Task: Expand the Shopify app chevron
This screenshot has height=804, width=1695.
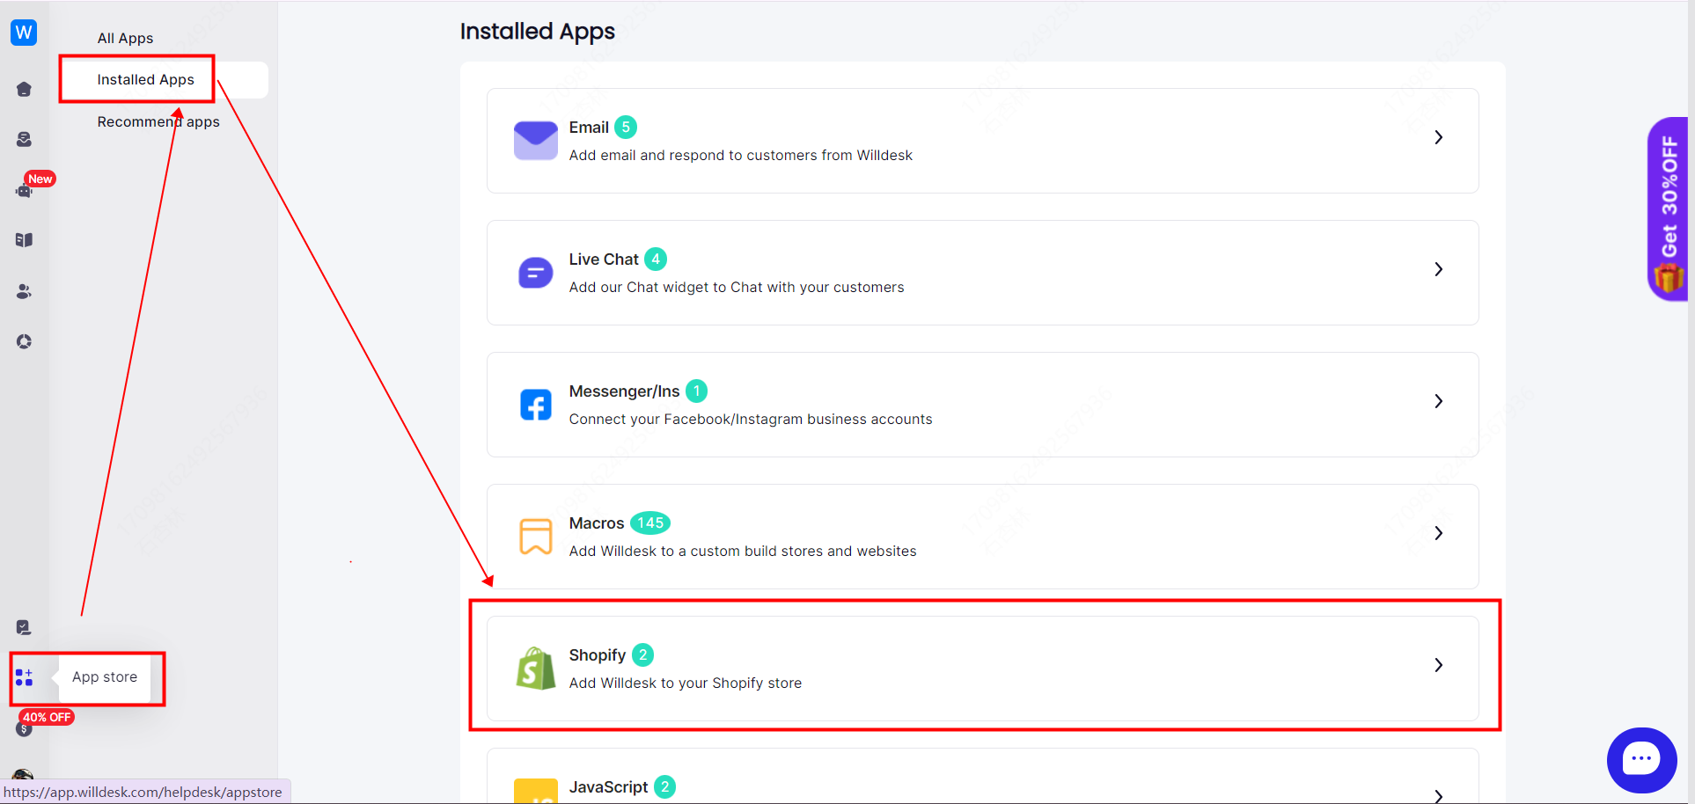Action: tap(1438, 665)
